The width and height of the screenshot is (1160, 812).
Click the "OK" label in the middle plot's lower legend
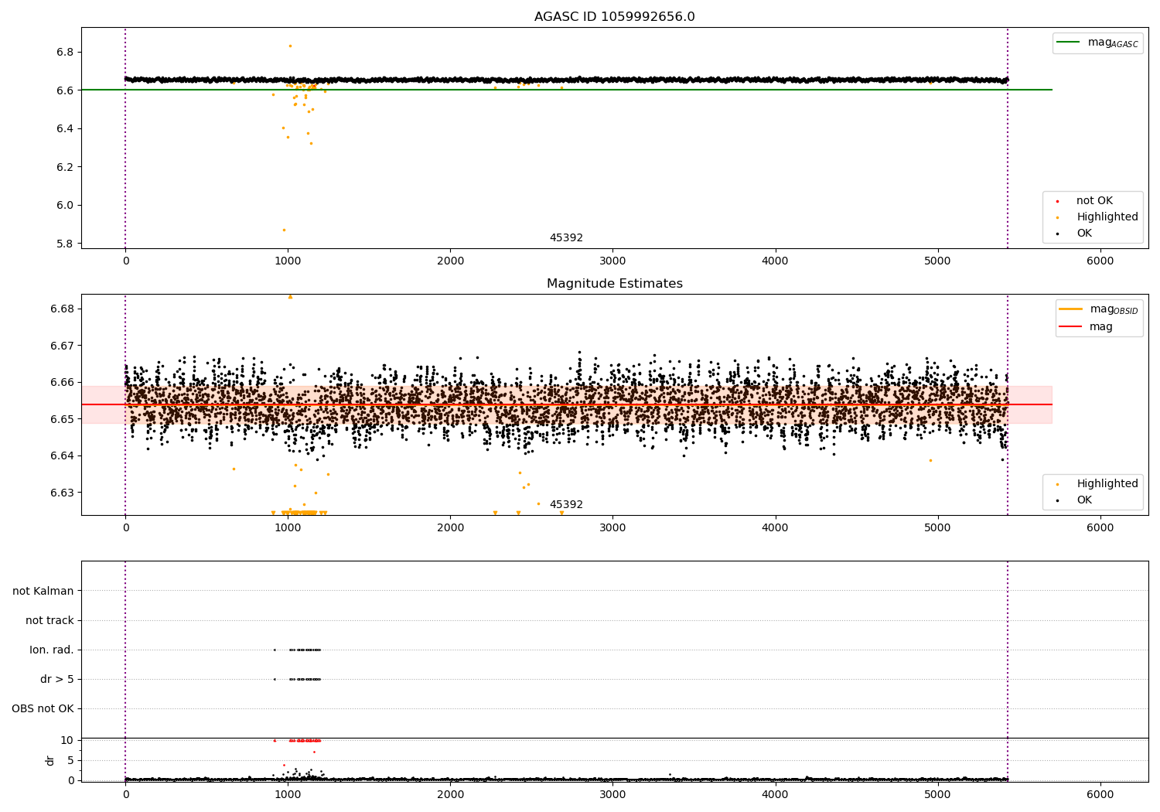[1084, 500]
